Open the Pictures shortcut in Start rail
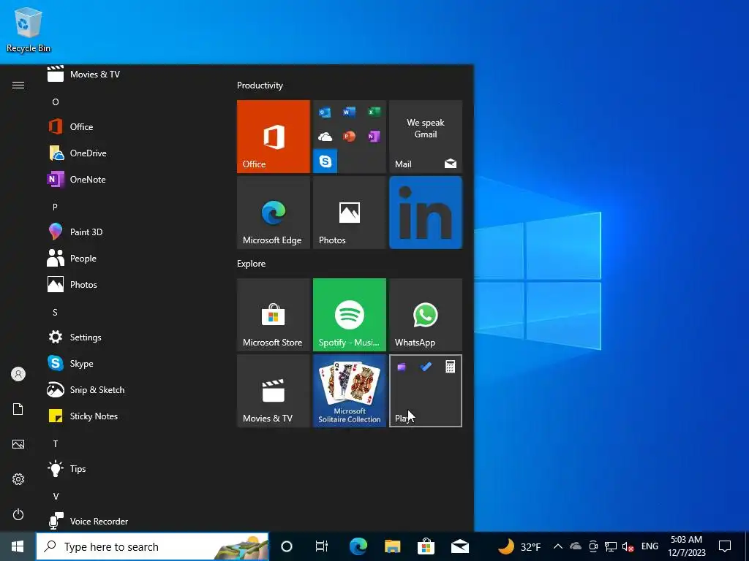This screenshot has width=749, height=561. tap(18, 444)
